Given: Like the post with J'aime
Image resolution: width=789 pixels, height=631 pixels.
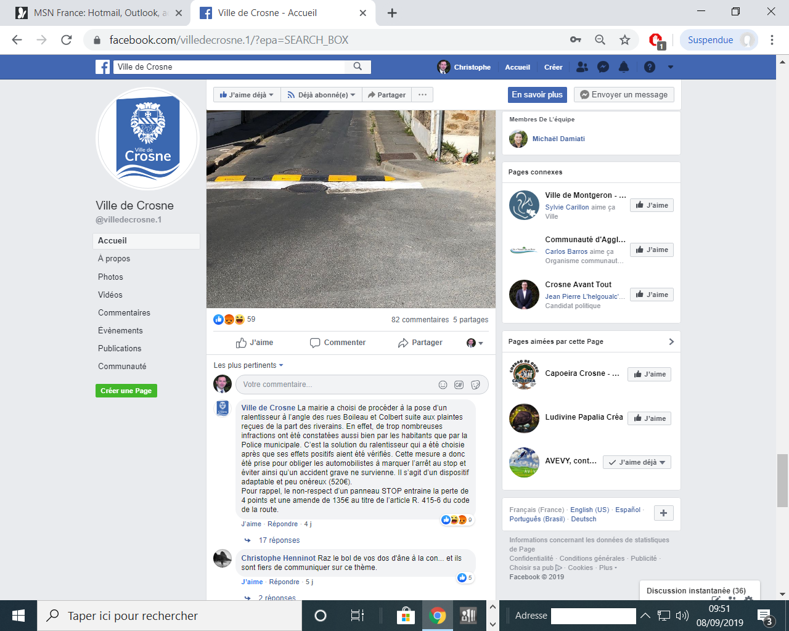Looking at the screenshot, I should (x=255, y=343).
